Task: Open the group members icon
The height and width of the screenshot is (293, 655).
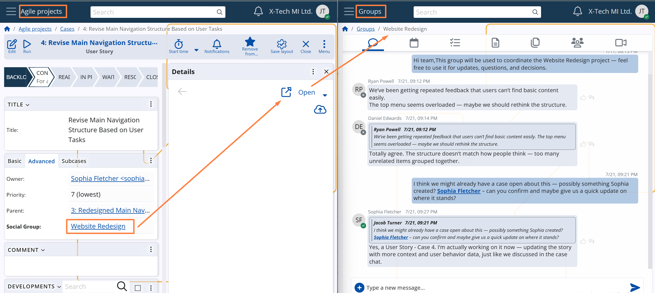Action: 577,43
